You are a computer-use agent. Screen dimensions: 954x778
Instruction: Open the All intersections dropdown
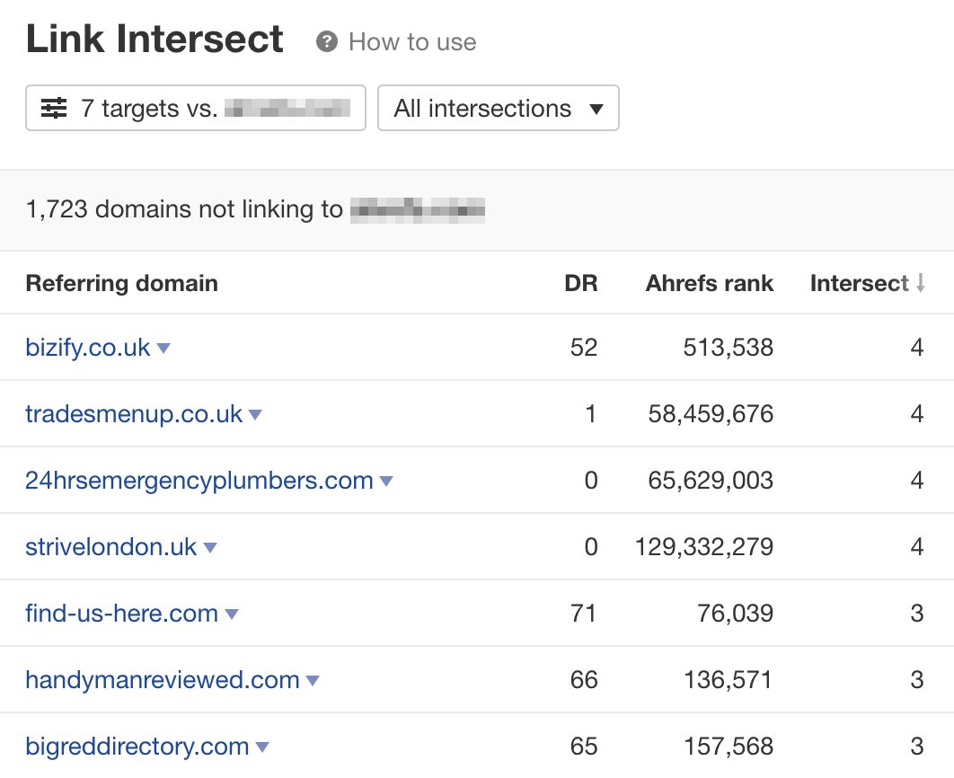(x=498, y=109)
